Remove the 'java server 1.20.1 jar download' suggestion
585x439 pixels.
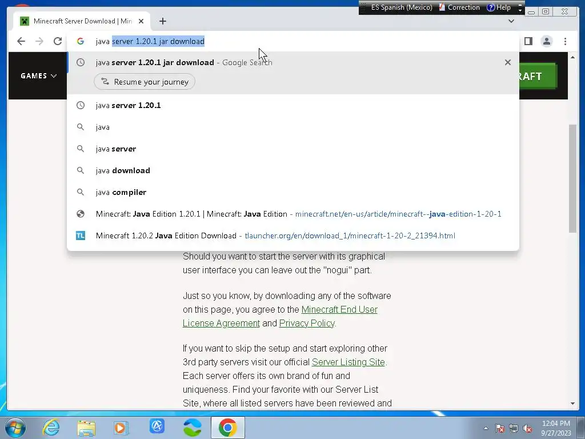[x=508, y=62]
